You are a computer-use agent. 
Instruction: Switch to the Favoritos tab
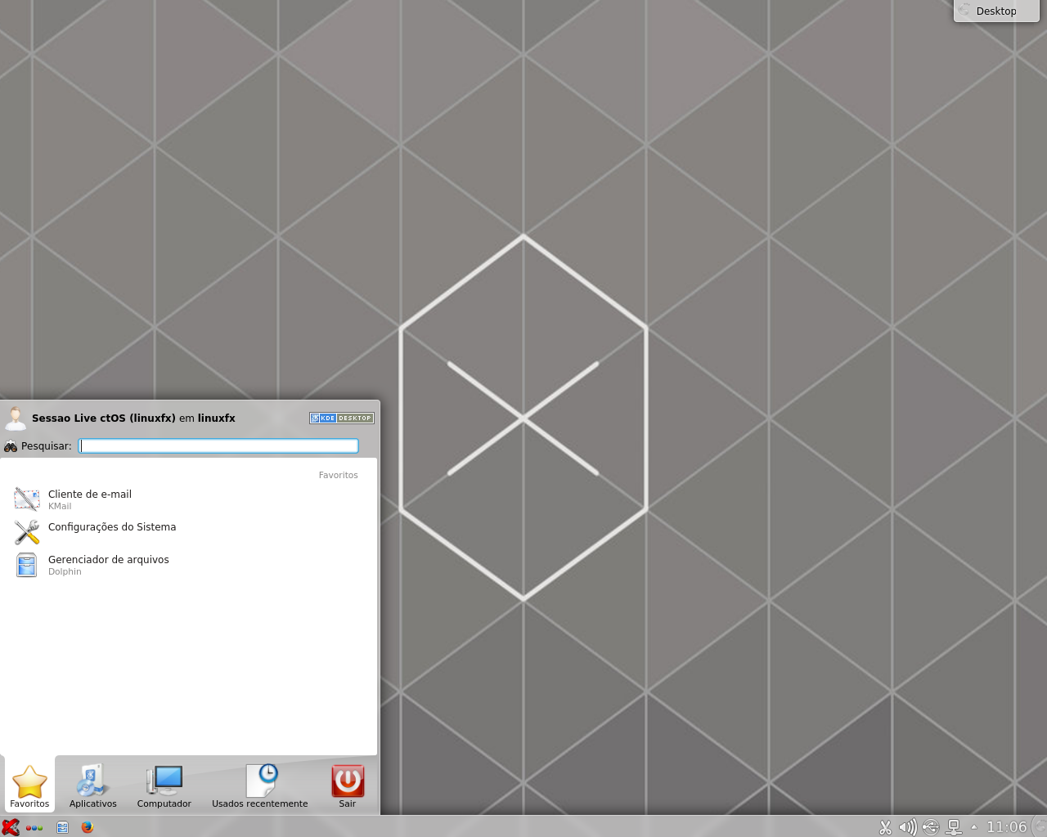pyautogui.click(x=29, y=786)
